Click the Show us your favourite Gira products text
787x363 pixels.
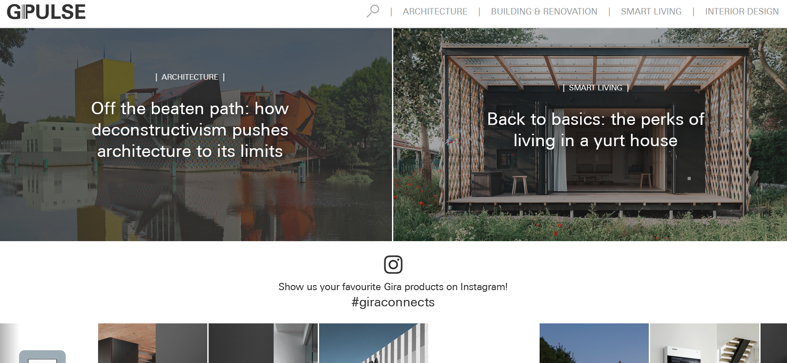[393, 287]
